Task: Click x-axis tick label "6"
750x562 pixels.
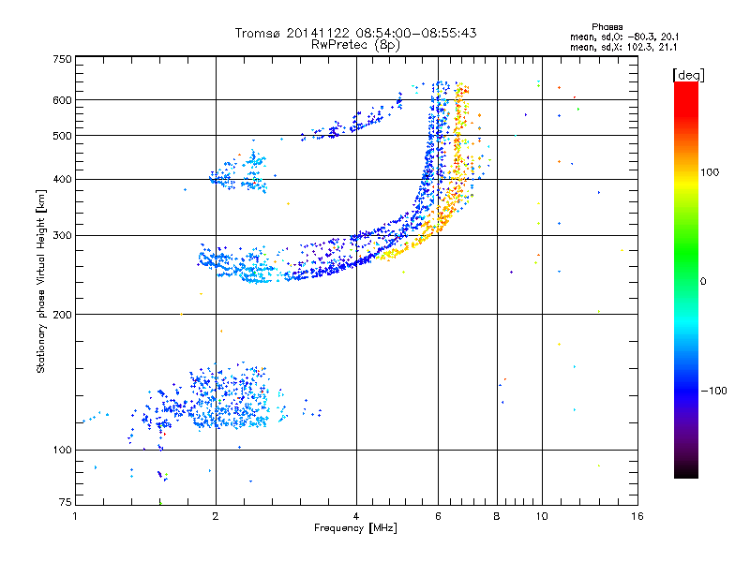Action: tap(438, 516)
